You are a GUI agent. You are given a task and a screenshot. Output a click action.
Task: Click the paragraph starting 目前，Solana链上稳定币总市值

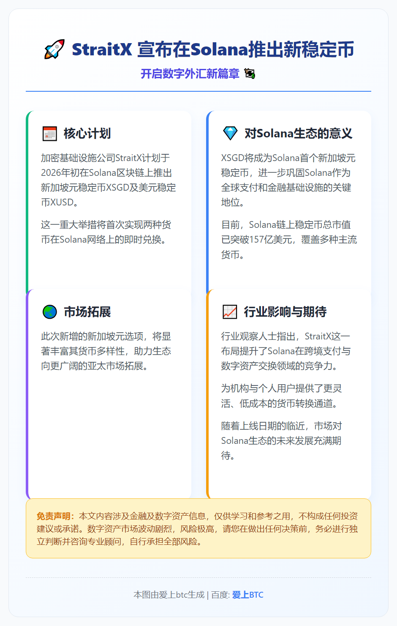pyautogui.click(x=289, y=240)
